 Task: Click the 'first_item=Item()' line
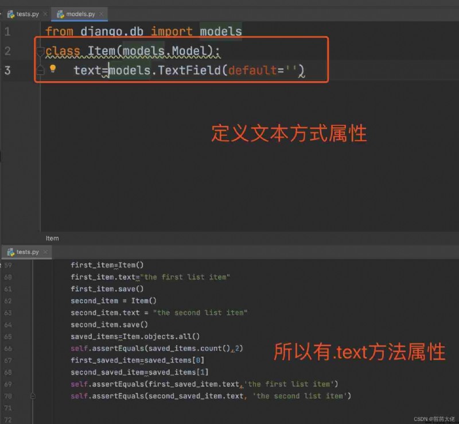point(107,265)
